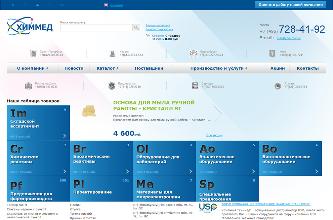The image size is (333, 220).
Task: Open the Pf 'Предложения для фармпроизводств' tile
Action: pos(38,189)
